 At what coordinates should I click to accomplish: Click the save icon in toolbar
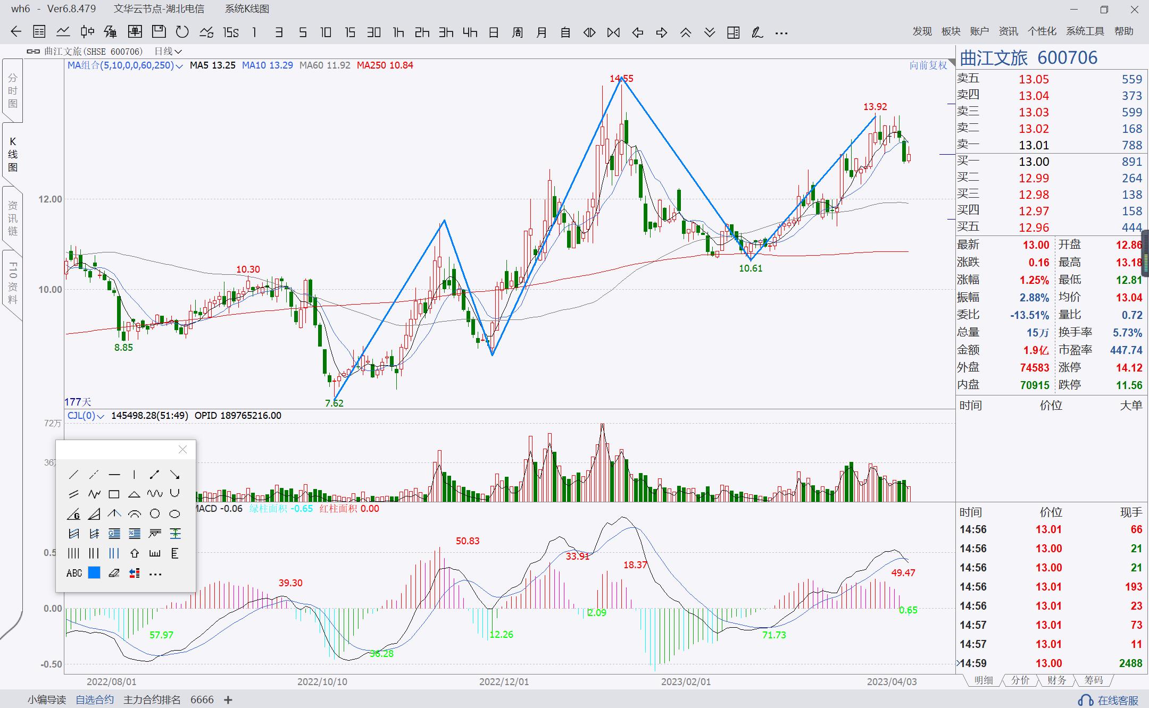click(x=159, y=32)
